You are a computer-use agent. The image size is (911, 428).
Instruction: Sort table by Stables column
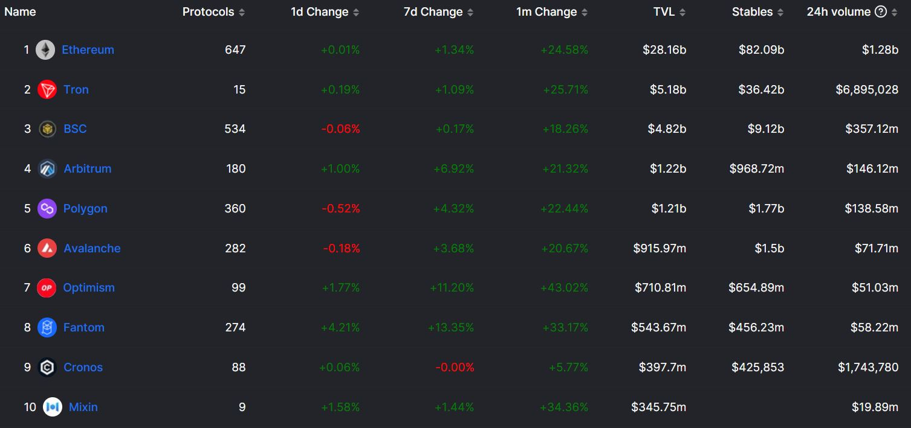pyautogui.click(x=780, y=13)
